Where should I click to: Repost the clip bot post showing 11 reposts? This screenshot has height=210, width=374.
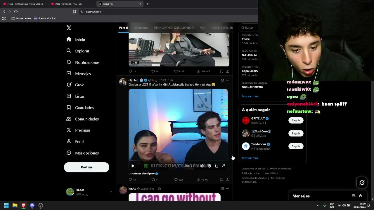155,180
